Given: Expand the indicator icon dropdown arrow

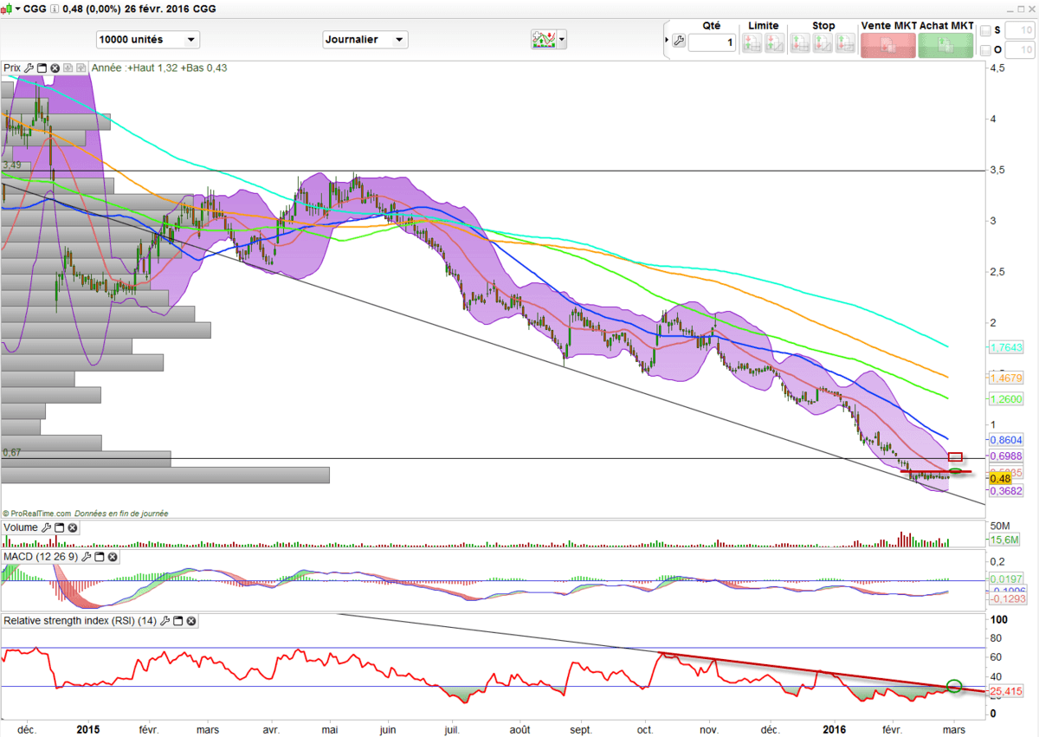Looking at the screenshot, I should [563, 40].
